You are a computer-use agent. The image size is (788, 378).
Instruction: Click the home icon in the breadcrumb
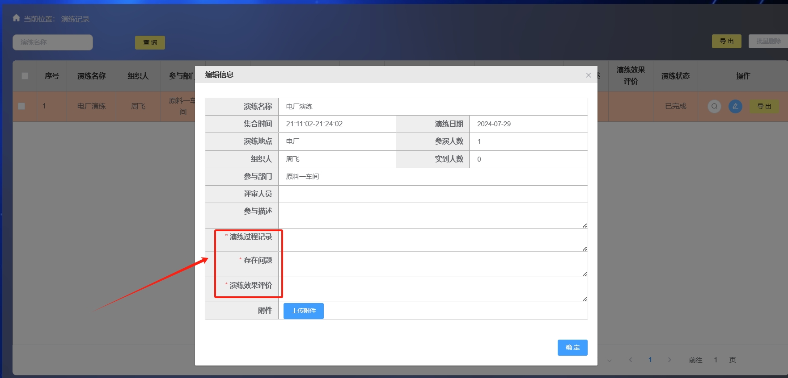(17, 18)
